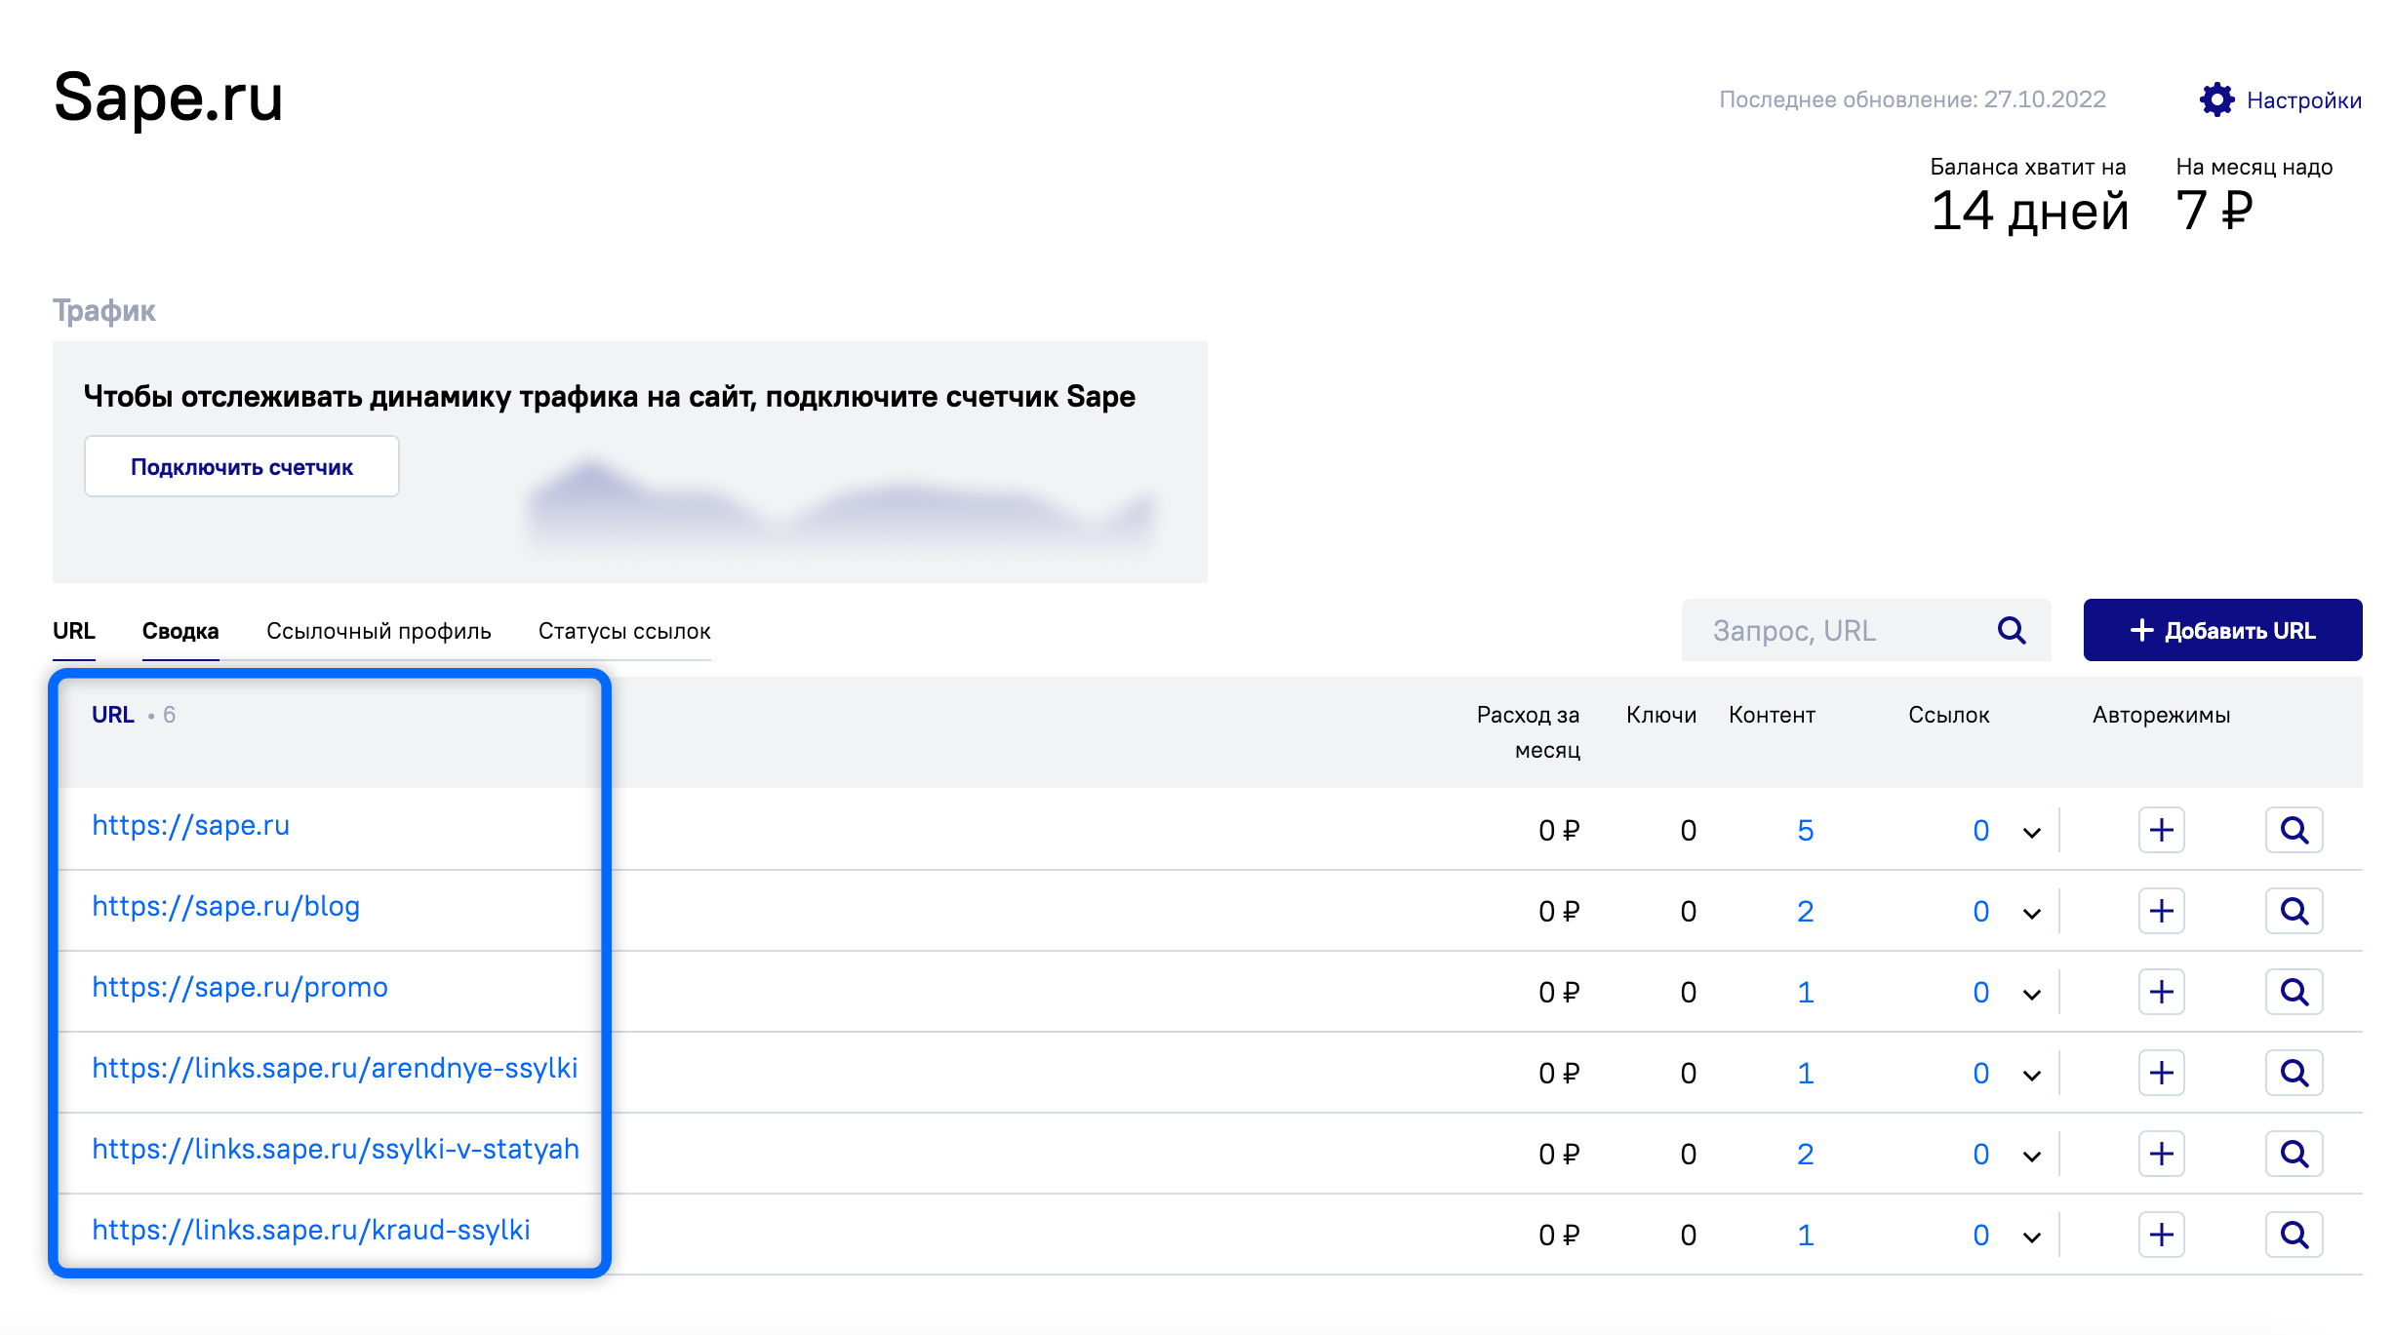
Task: Click magnifier icon in arendnye-ssylki row
Action: coord(2294,1073)
